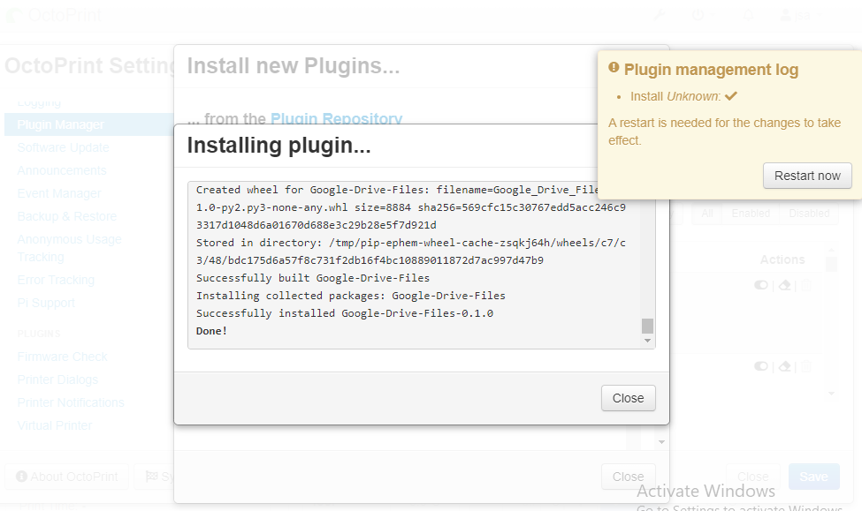Clean plugin data using the eraser icon
This screenshot has height=511, width=862.
[784, 285]
